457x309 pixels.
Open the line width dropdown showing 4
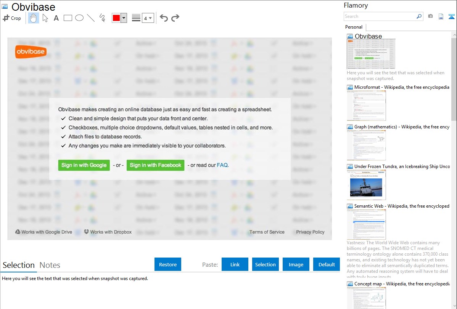pos(148,18)
